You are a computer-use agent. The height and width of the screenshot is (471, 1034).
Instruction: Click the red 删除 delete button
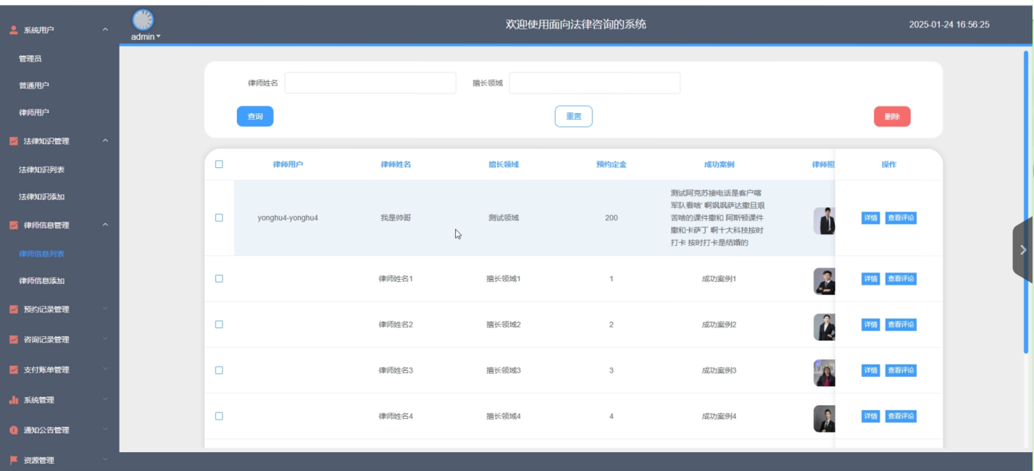coord(892,117)
